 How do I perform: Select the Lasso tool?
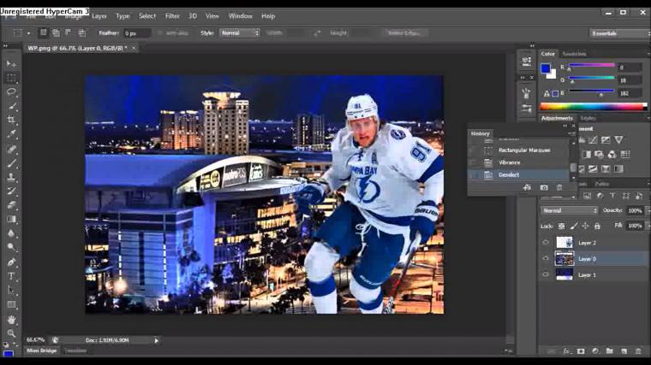click(x=11, y=92)
